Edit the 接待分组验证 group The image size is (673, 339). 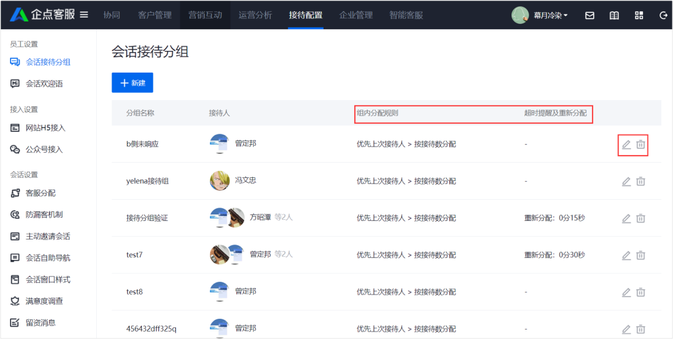click(627, 219)
